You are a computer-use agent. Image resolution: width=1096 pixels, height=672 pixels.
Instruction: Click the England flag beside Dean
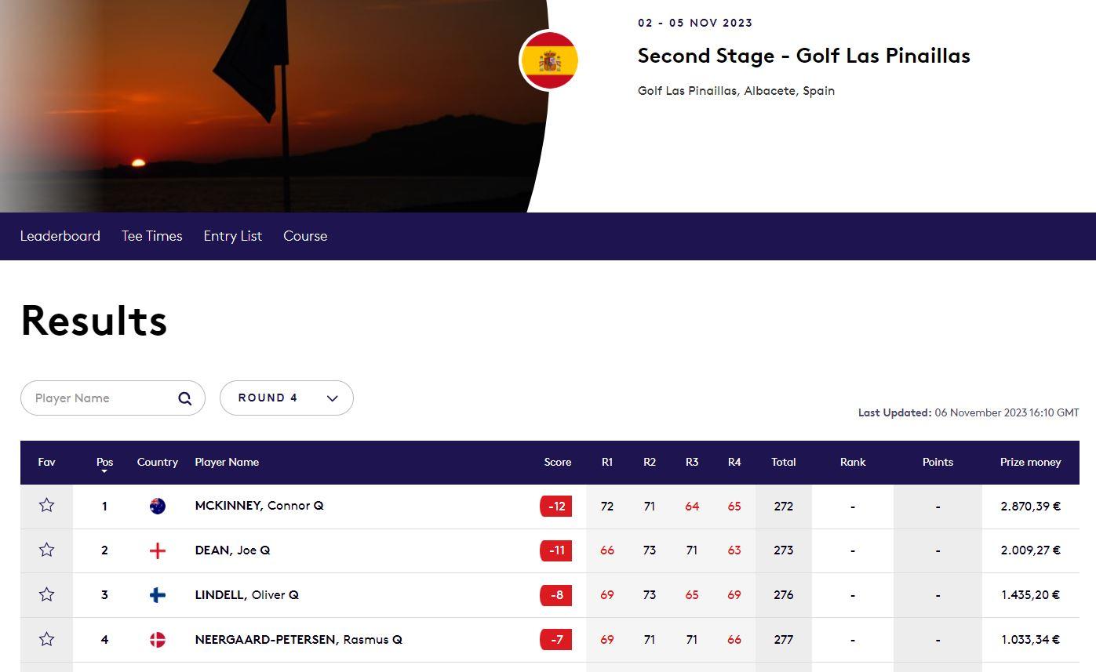[x=158, y=550]
